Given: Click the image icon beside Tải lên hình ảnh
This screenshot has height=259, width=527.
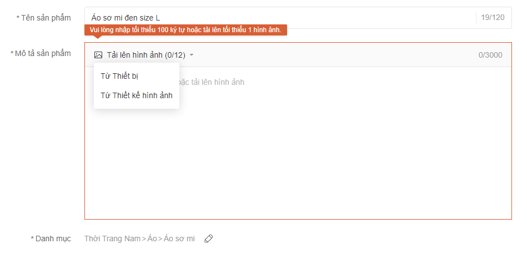Looking at the screenshot, I should click(98, 55).
